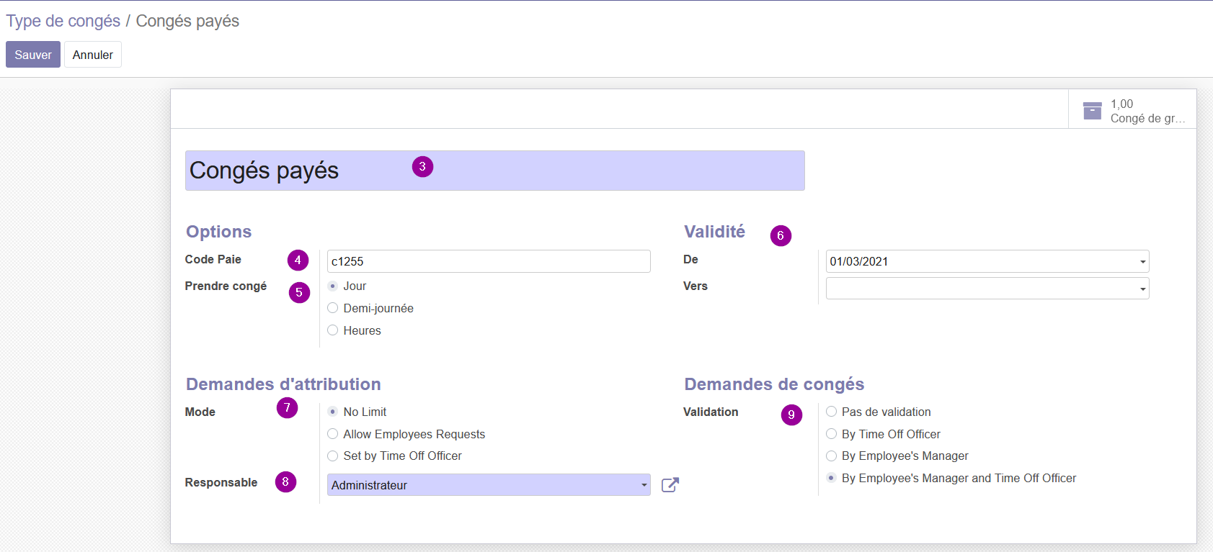The width and height of the screenshot is (1213, 552).
Task: Open the Administrateur responsable dropdown
Action: click(489, 485)
